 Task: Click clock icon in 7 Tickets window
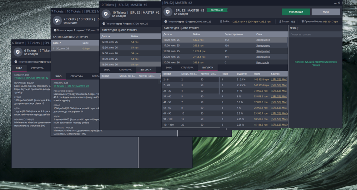pyautogui.click(x=55, y=30)
